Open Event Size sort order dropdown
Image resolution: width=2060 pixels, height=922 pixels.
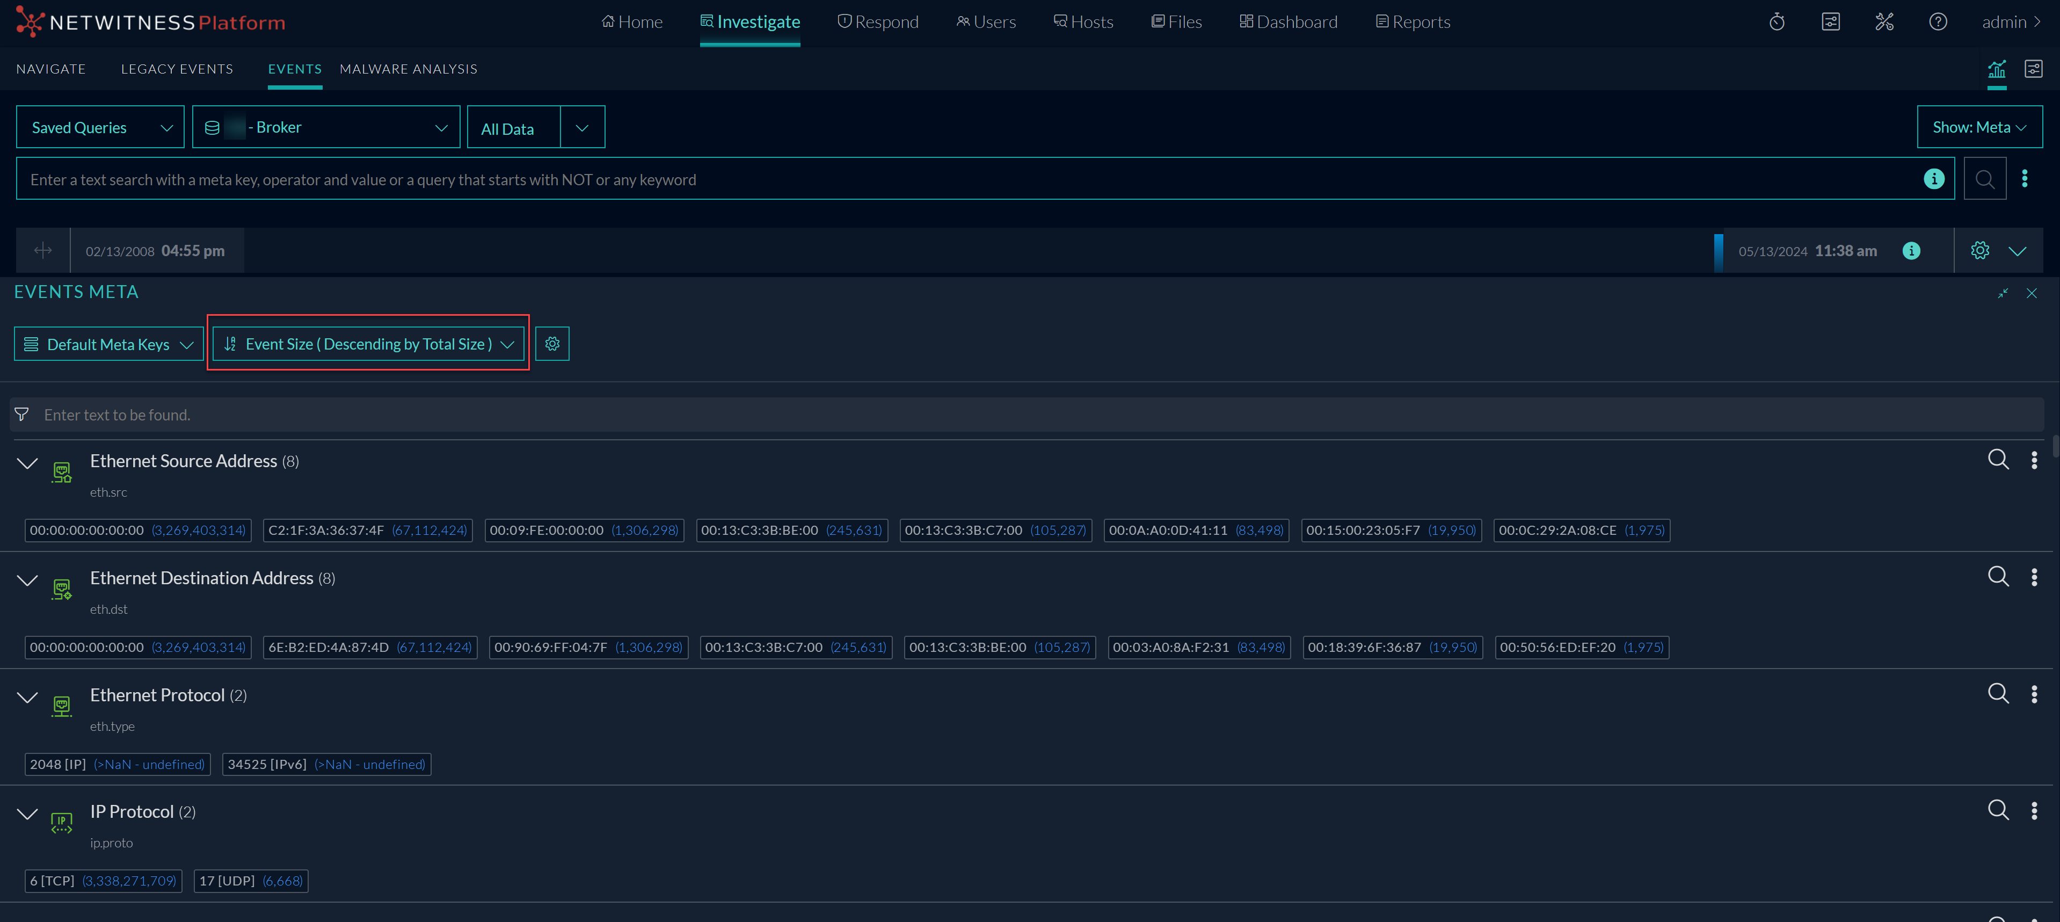coord(368,344)
